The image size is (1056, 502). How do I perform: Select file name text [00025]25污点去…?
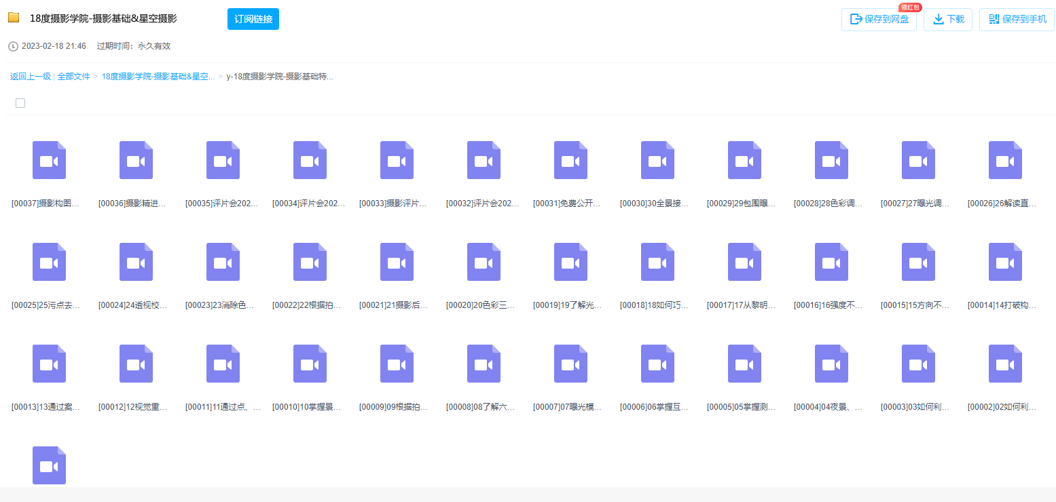pos(45,305)
